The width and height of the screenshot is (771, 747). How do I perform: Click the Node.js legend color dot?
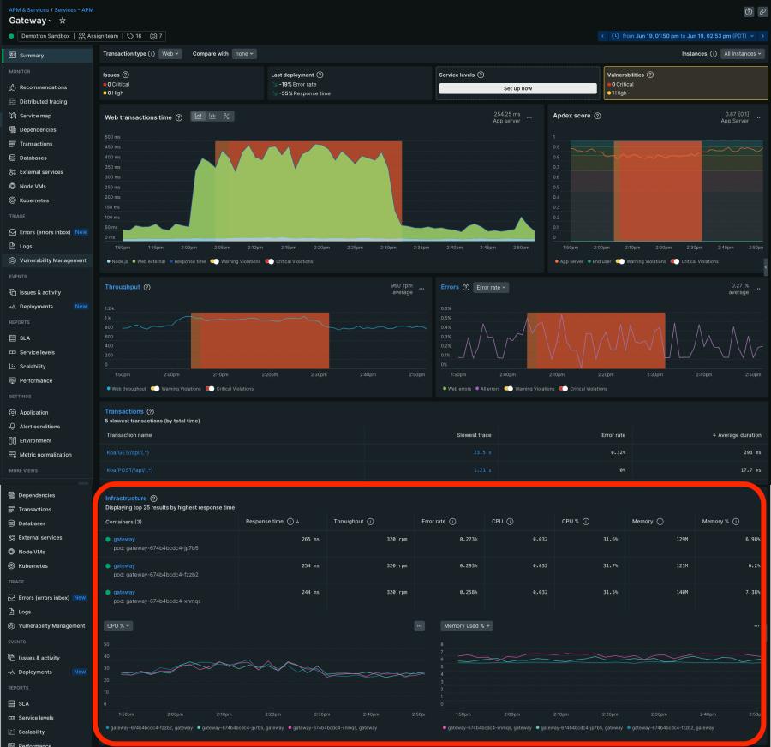click(107, 261)
